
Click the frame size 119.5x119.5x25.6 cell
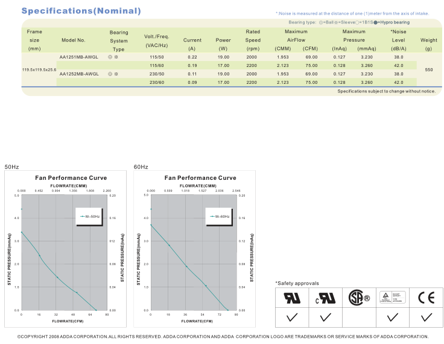(39, 70)
